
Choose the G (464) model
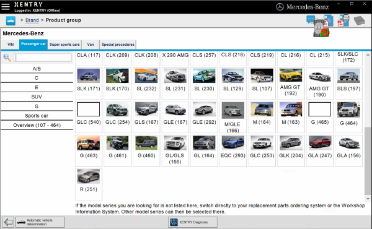coord(348,117)
